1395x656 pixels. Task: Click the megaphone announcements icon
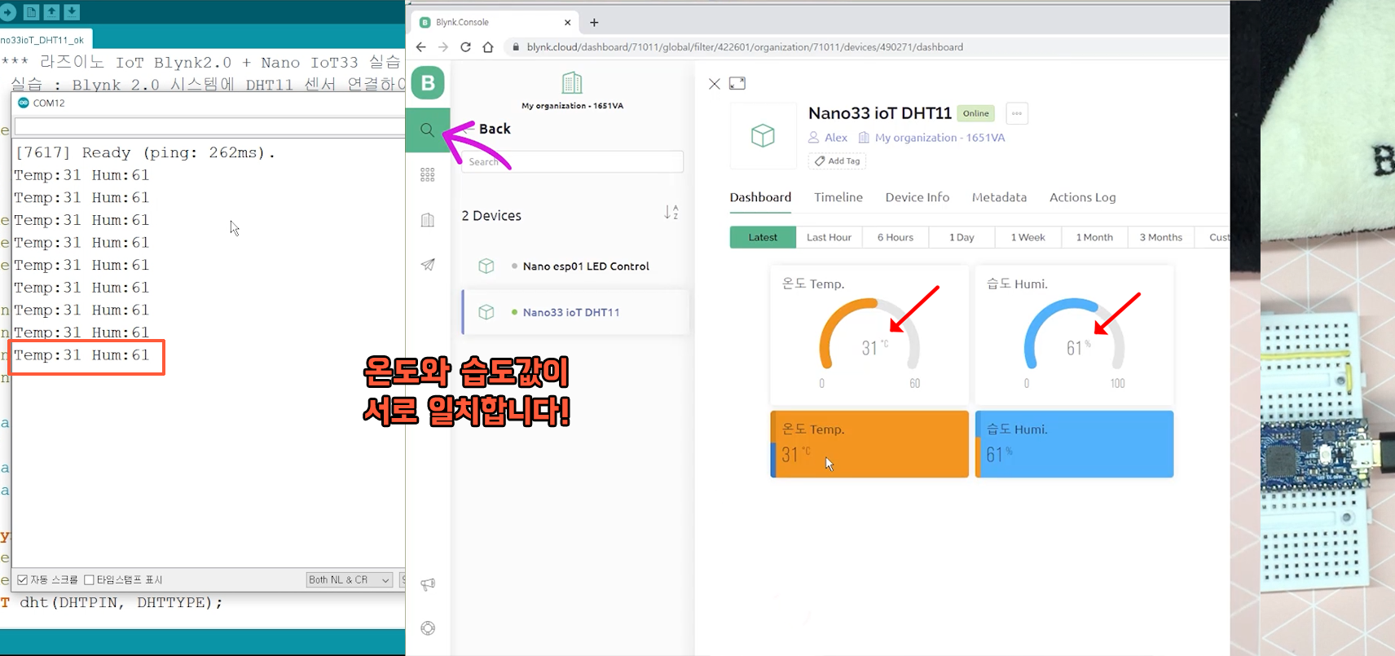point(428,584)
